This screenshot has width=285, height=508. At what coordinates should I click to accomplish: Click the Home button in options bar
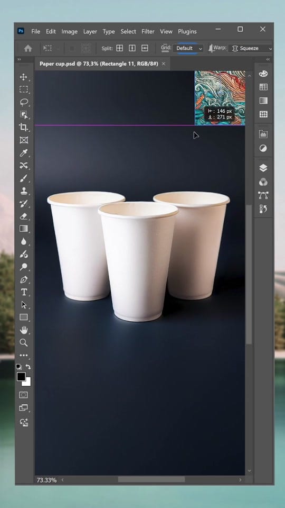coord(28,48)
